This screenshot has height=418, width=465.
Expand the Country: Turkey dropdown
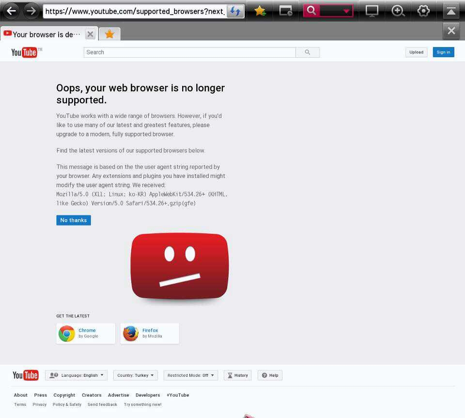(136, 375)
